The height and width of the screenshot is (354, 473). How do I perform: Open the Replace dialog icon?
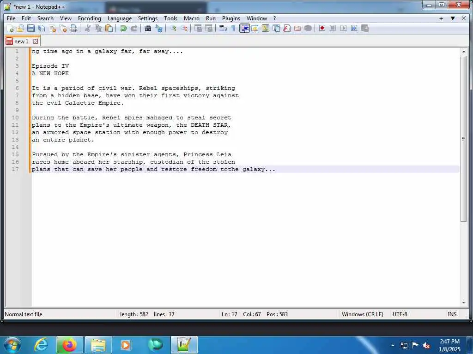[x=159, y=28]
